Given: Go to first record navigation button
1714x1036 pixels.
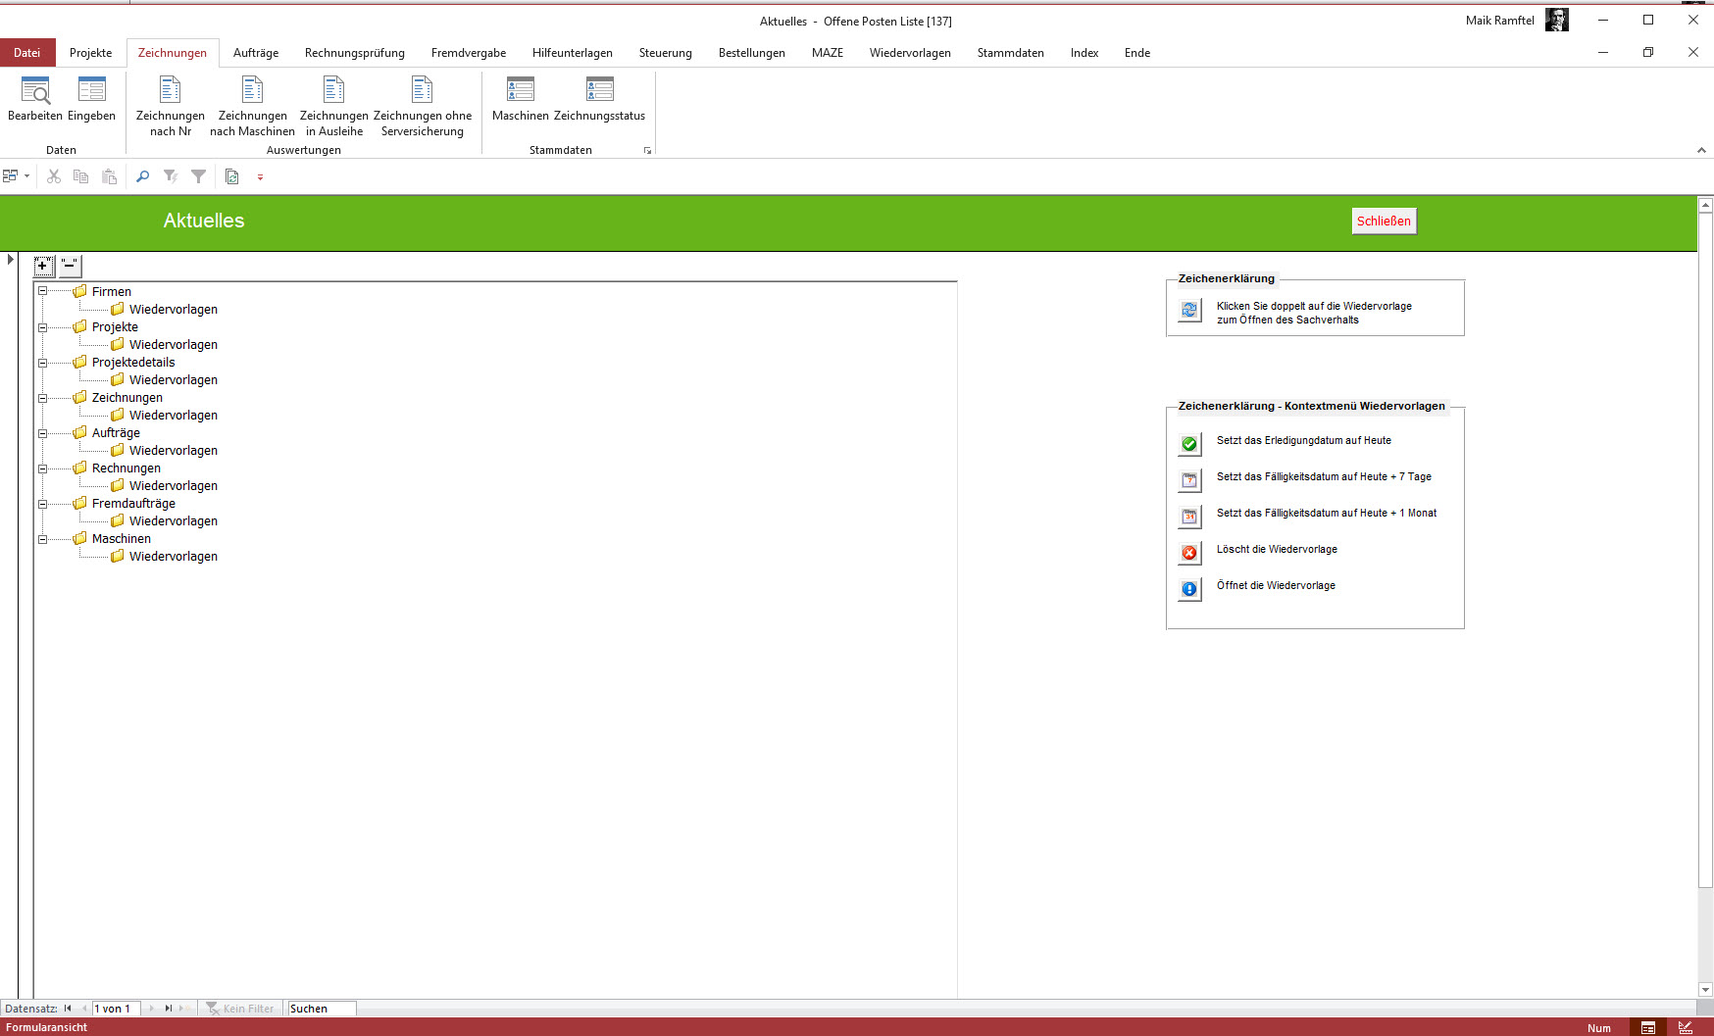Looking at the screenshot, I should [x=68, y=1009].
